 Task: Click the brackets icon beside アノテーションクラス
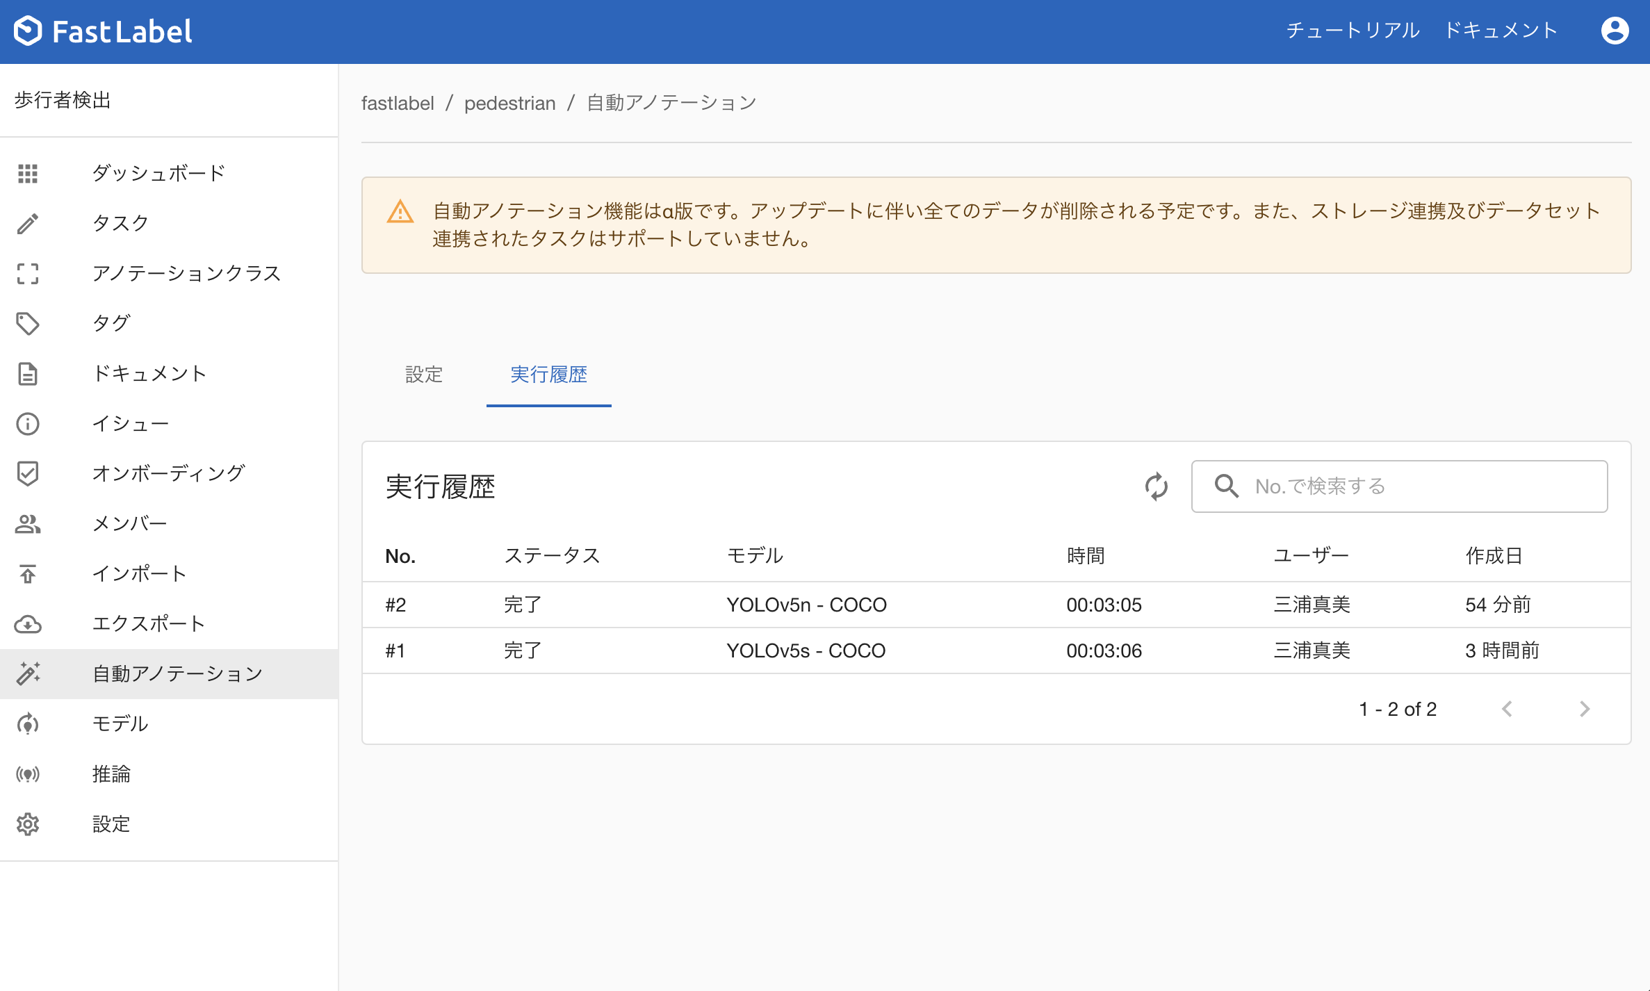pos(28,273)
